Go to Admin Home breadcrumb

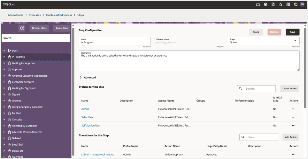tap(16, 15)
